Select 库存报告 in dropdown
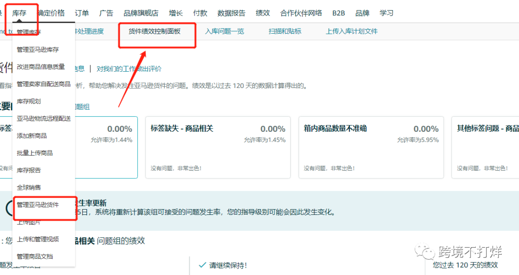The image size is (519, 275). tap(29, 170)
